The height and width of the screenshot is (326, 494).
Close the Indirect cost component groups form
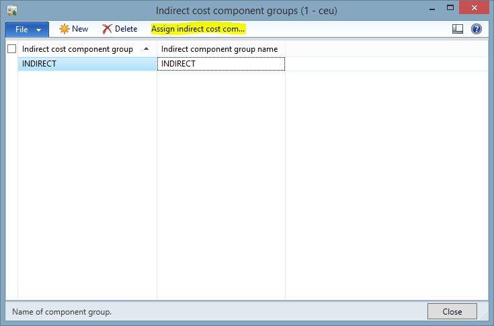(452, 311)
